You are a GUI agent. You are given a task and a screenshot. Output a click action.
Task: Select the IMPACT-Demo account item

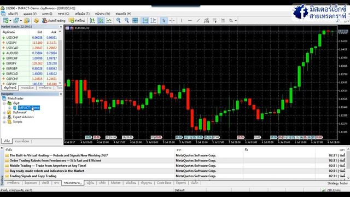click(x=29, y=108)
